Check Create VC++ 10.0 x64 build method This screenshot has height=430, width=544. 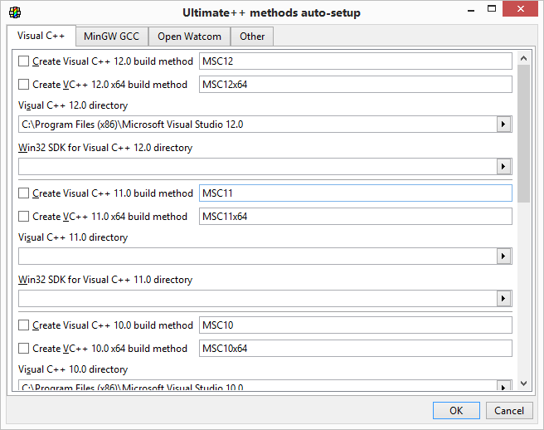pyautogui.click(x=23, y=349)
